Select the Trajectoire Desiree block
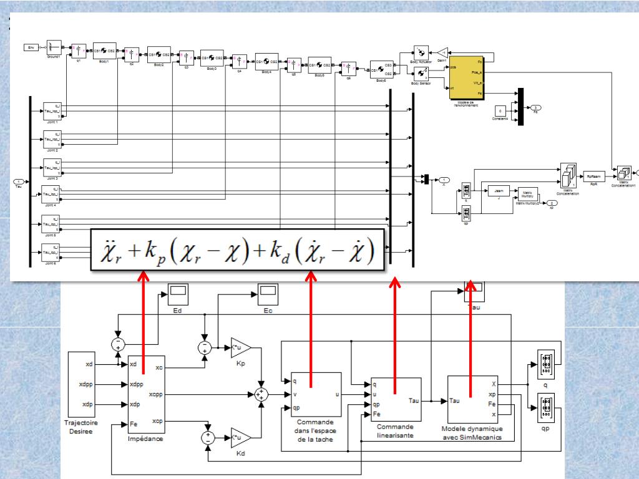The image size is (639, 479). point(82,385)
